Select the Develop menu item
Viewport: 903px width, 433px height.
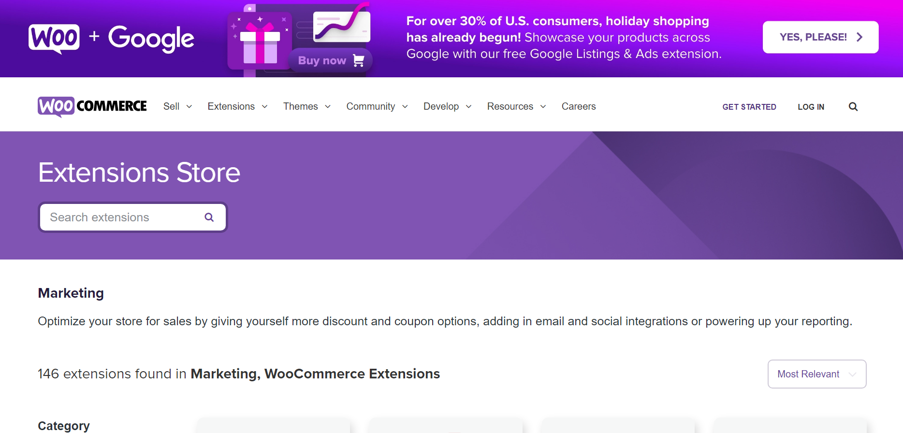point(441,106)
